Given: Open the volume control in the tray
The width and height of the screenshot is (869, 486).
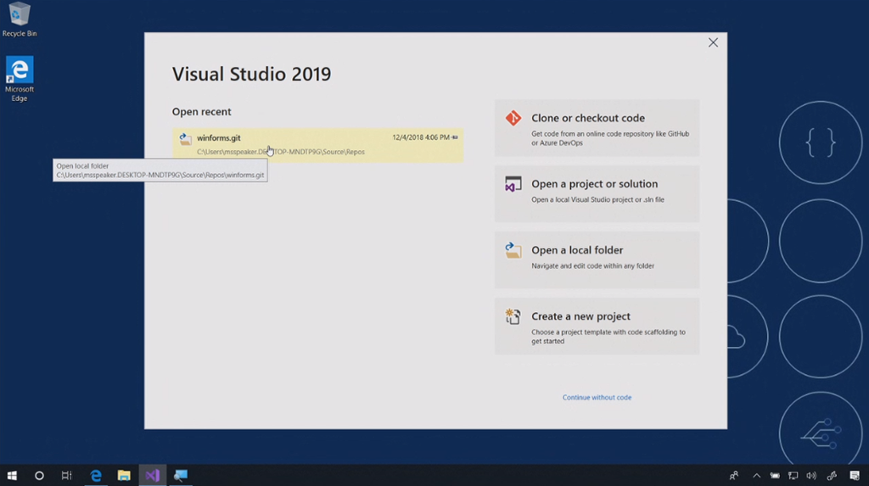Looking at the screenshot, I should click(811, 476).
